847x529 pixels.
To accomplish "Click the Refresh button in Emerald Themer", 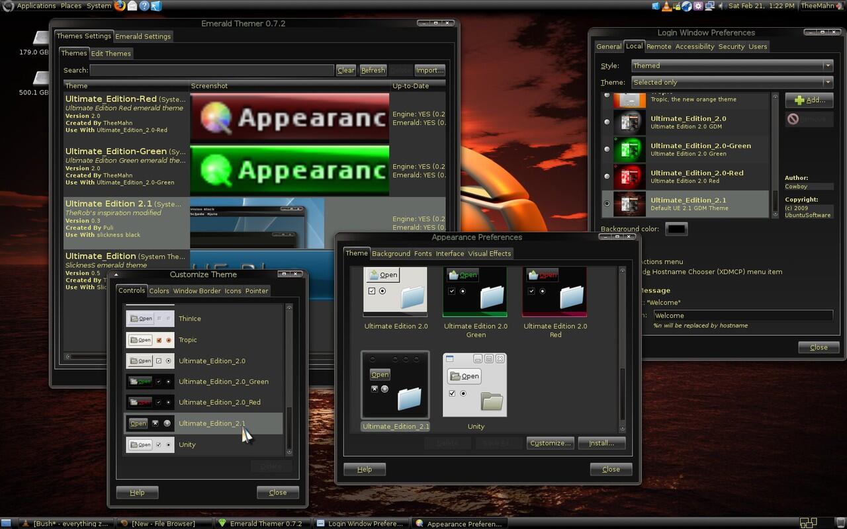I will [373, 69].
